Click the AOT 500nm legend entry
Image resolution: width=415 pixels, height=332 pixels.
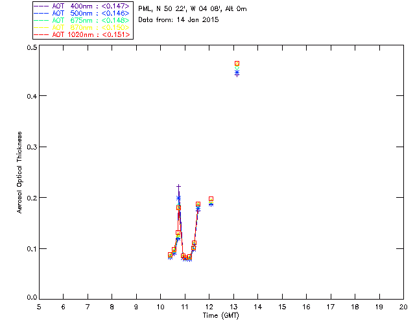click(x=82, y=13)
